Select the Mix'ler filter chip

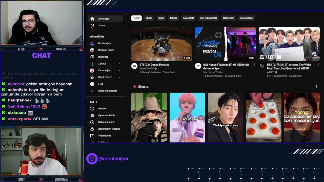(174, 18)
